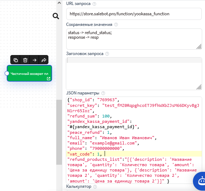Click the Заголовок запроса text area
Image resolution: width=205 pixels, height=191 pixels.
click(134, 73)
